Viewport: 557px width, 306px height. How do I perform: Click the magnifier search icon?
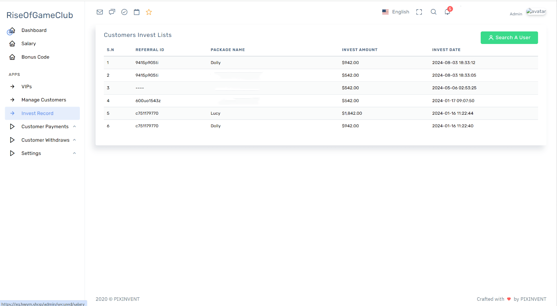[433, 12]
